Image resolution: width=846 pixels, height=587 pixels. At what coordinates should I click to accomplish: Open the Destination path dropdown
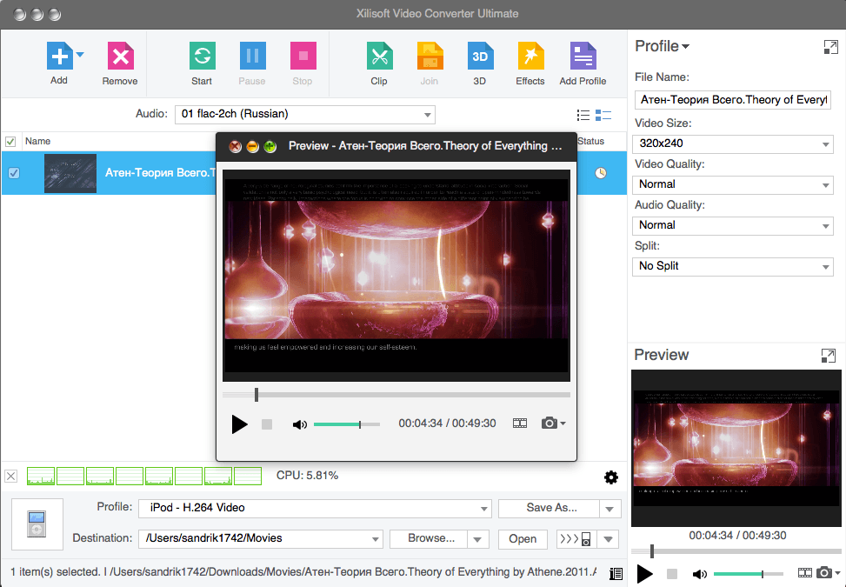[x=261, y=539]
